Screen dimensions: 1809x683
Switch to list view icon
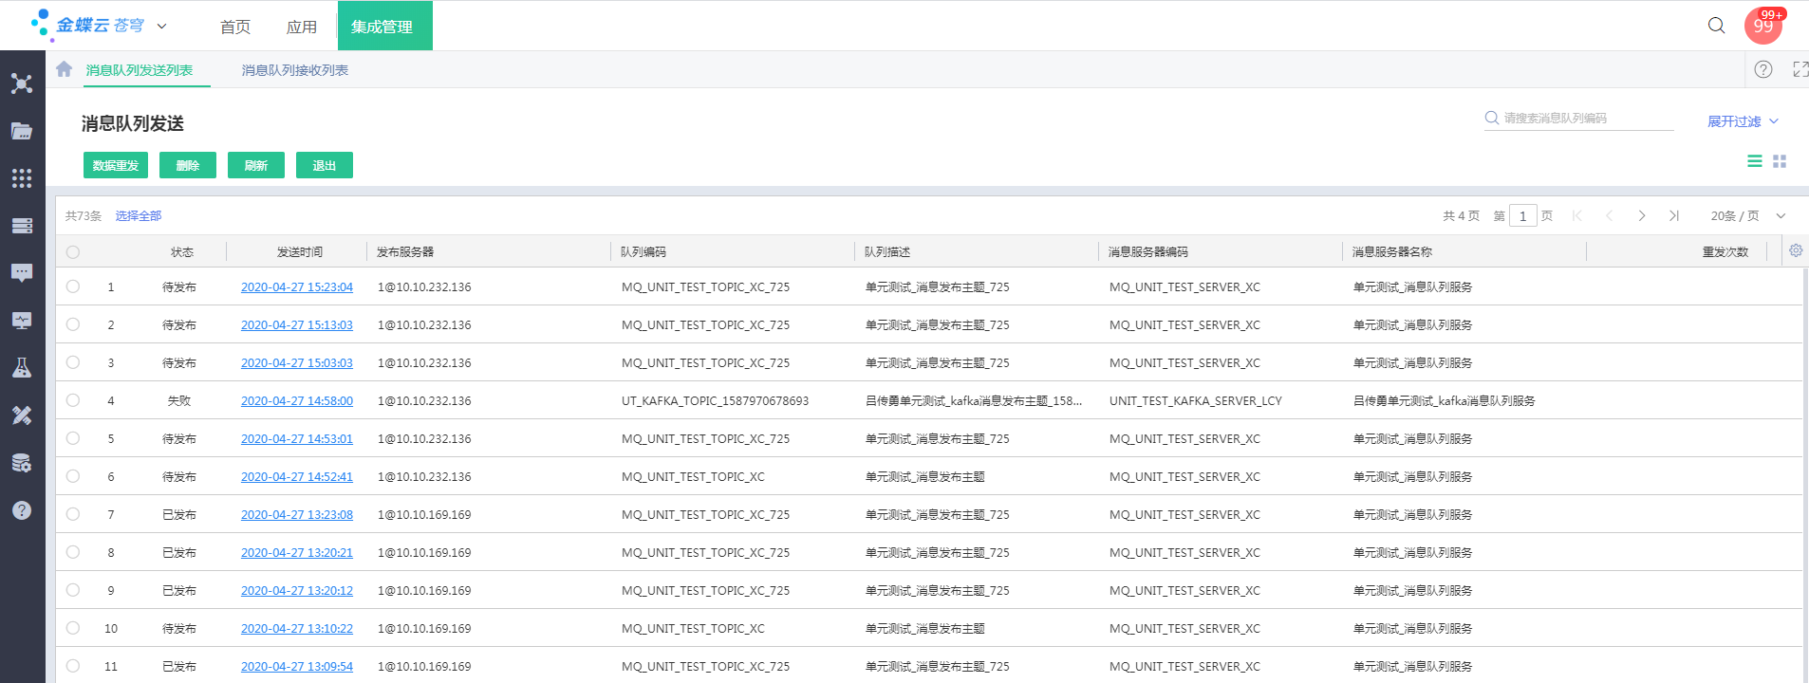point(1755,161)
